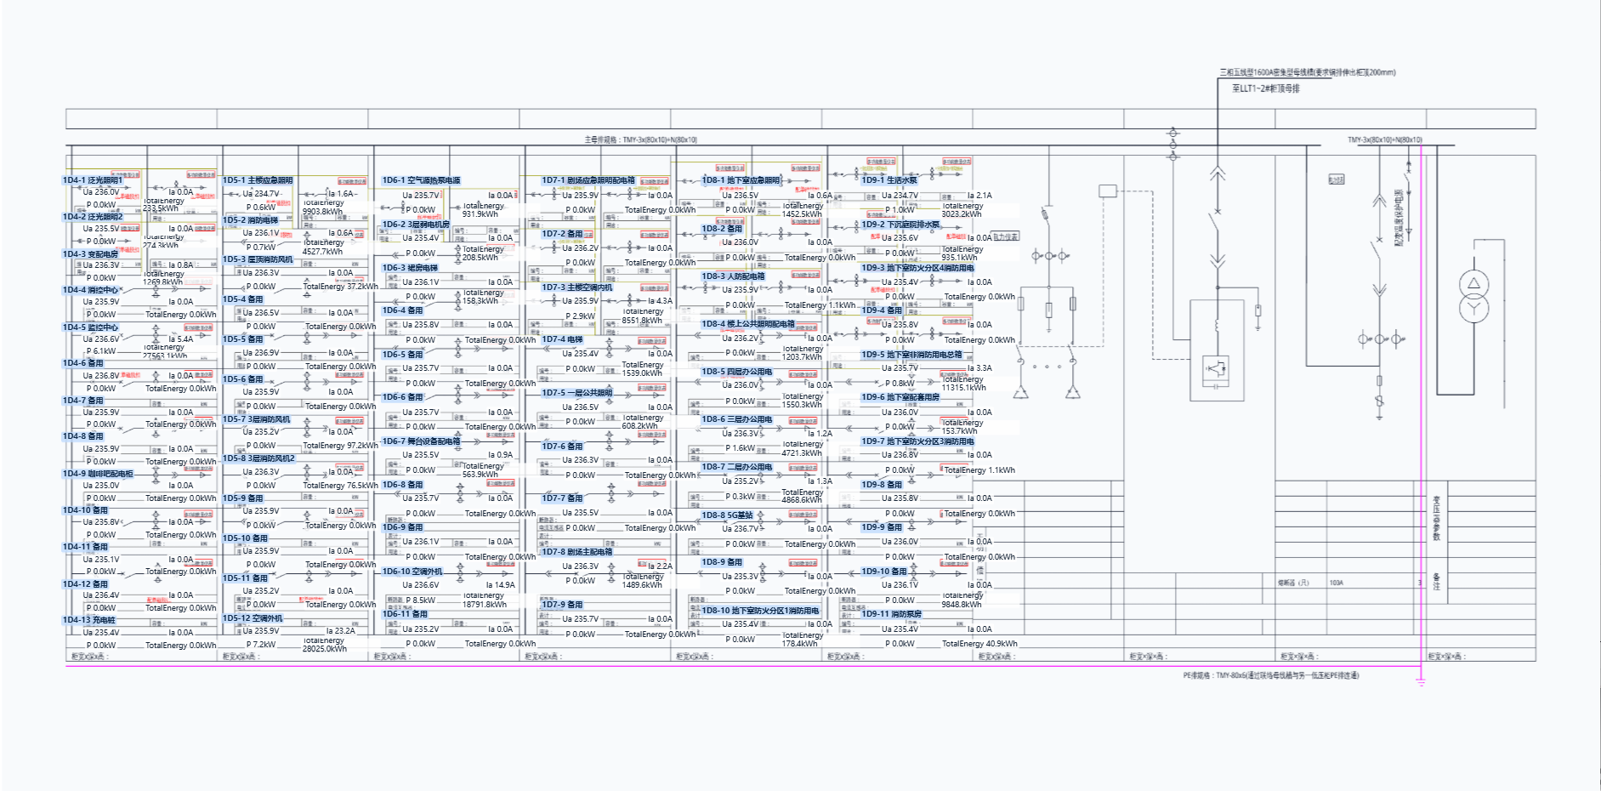Click the 1D7-3 主楼空调内机 label
The height and width of the screenshot is (791, 1601).
[x=577, y=287]
